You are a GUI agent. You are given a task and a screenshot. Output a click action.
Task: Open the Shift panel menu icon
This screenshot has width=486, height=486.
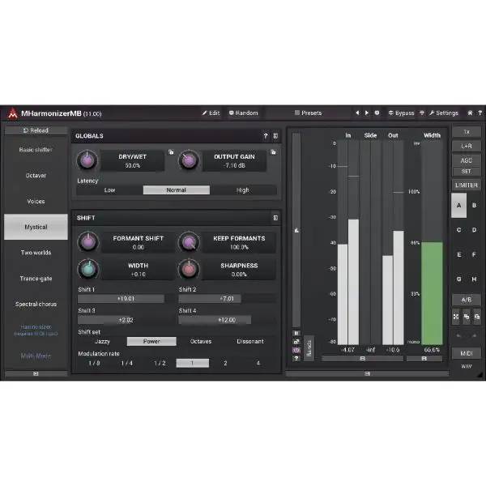coord(275,218)
